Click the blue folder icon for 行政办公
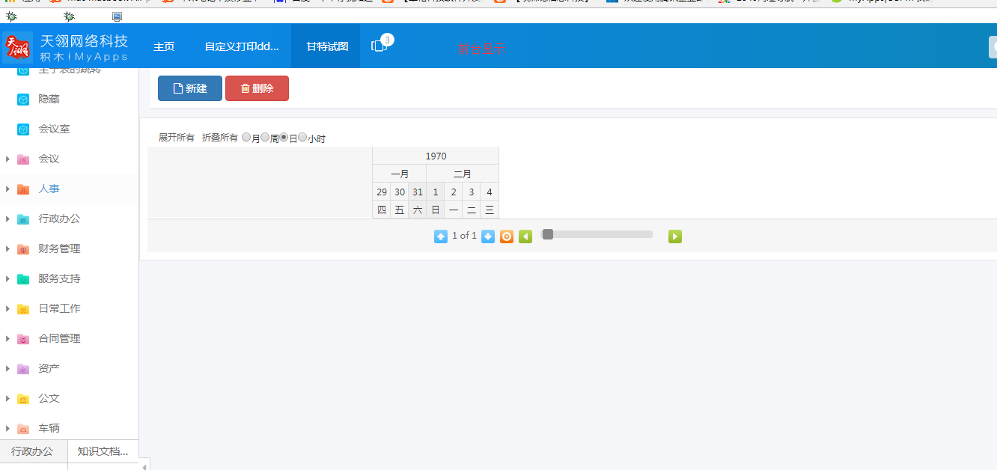The image size is (997, 470). coord(23,219)
